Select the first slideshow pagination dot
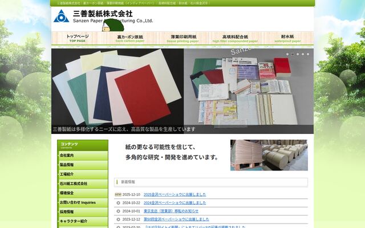The image size is (365, 228). pos(287,54)
